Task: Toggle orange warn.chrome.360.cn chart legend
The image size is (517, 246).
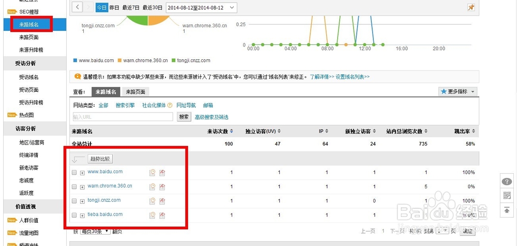Action: [143, 60]
